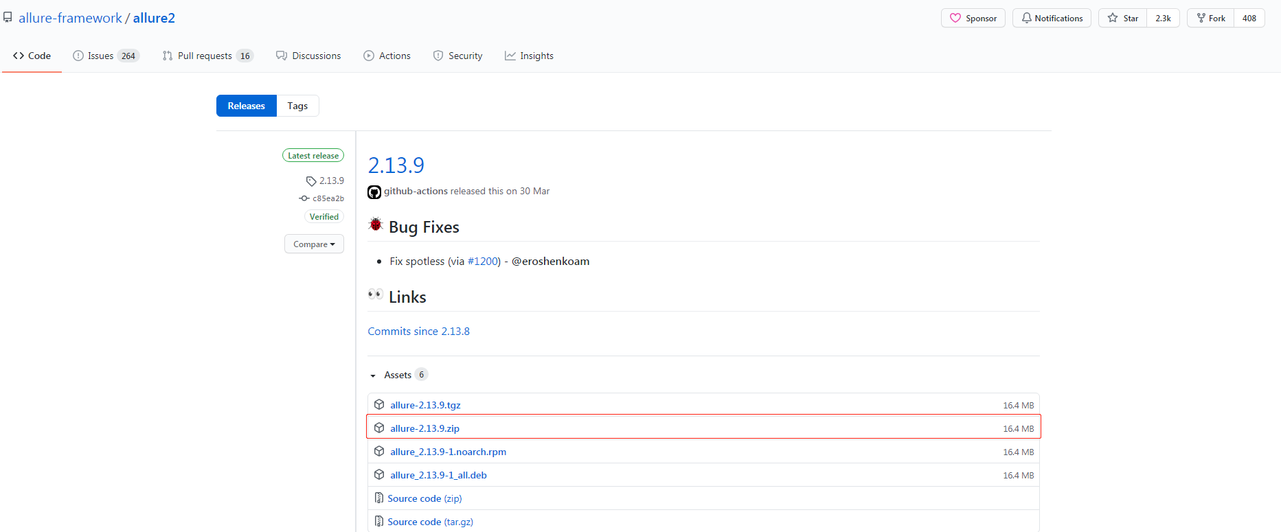Download allure-2.13.9.tgz
This screenshot has height=532, width=1281.
point(425,405)
